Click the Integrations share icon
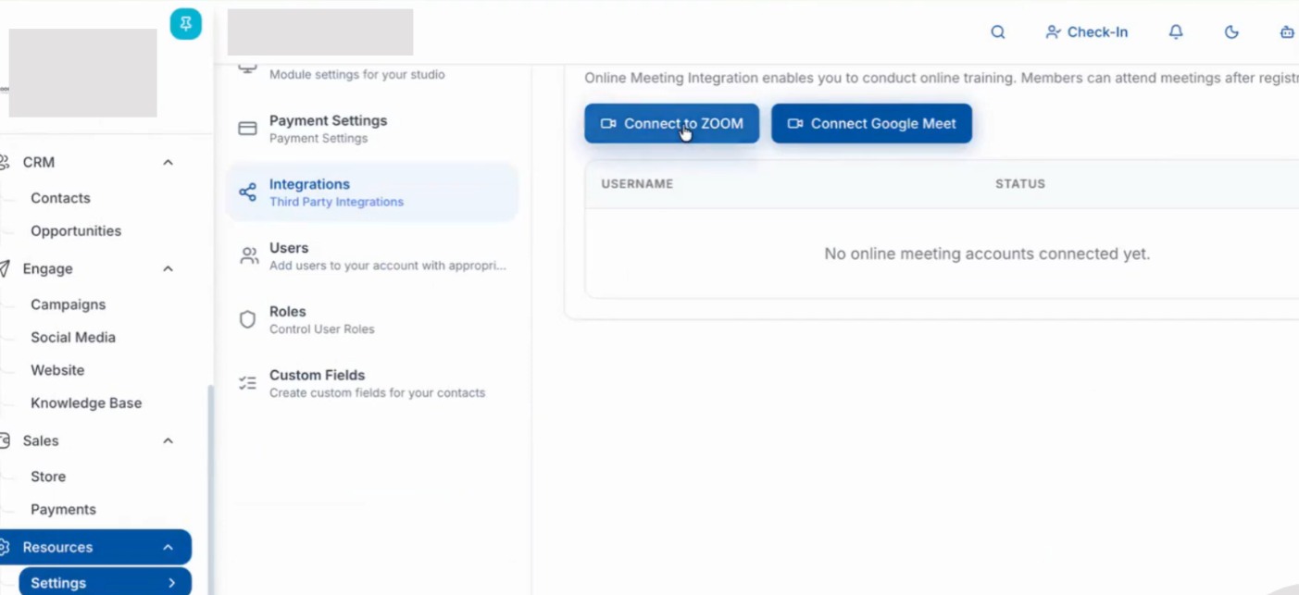 tap(247, 192)
